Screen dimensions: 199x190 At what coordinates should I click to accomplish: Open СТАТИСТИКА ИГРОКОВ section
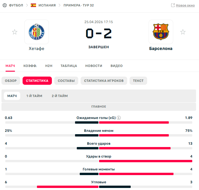point(104,81)
